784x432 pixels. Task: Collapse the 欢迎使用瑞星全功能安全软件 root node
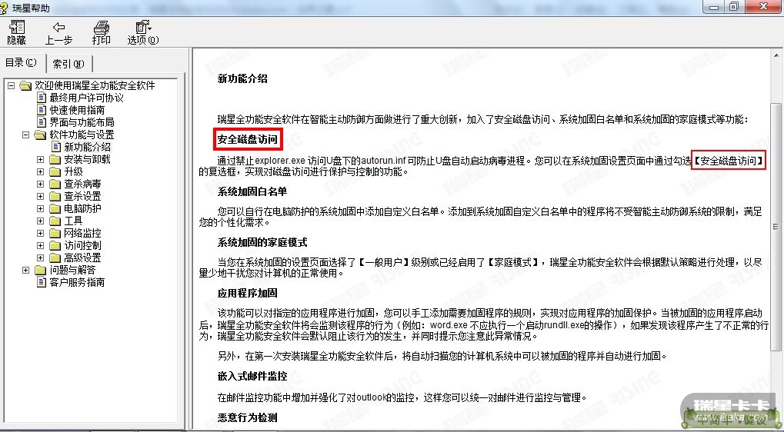point(12,85)
